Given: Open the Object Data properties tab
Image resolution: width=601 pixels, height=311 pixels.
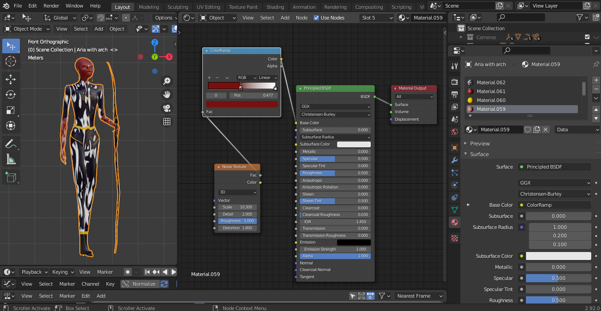Looking at the screenshot, I should [x=455, y=210].
